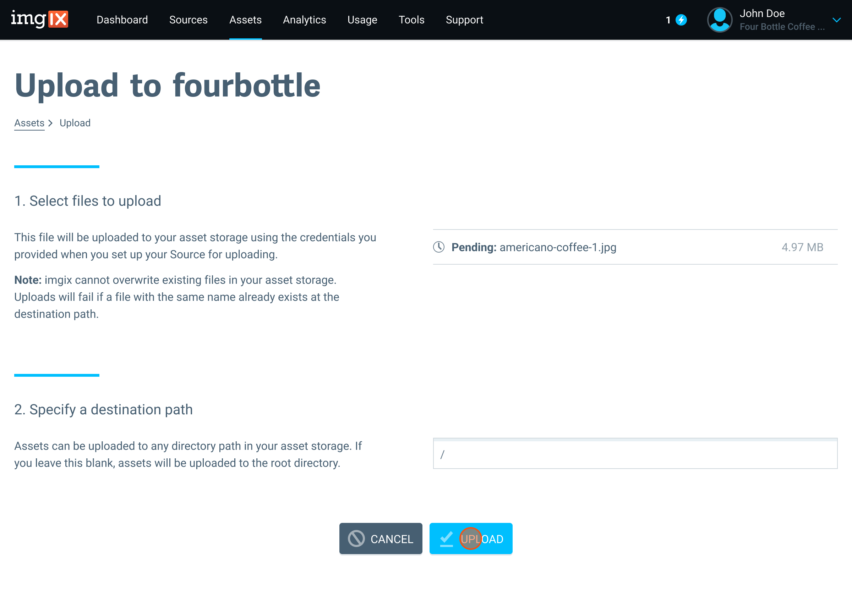Select the Assets navigation tab
852x591 pixels.
[245, 20]
